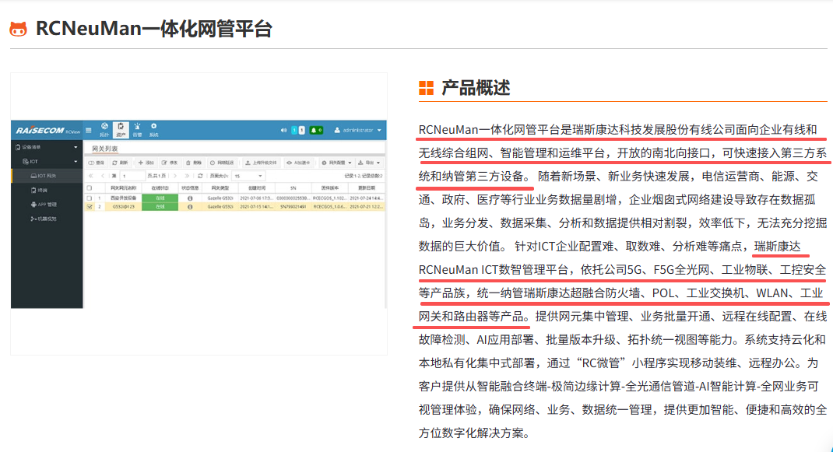Image resolution: width=833 pixels, height=452 pixels.
Task: Click the row 1 status info icon
Action: coord(190,198)
